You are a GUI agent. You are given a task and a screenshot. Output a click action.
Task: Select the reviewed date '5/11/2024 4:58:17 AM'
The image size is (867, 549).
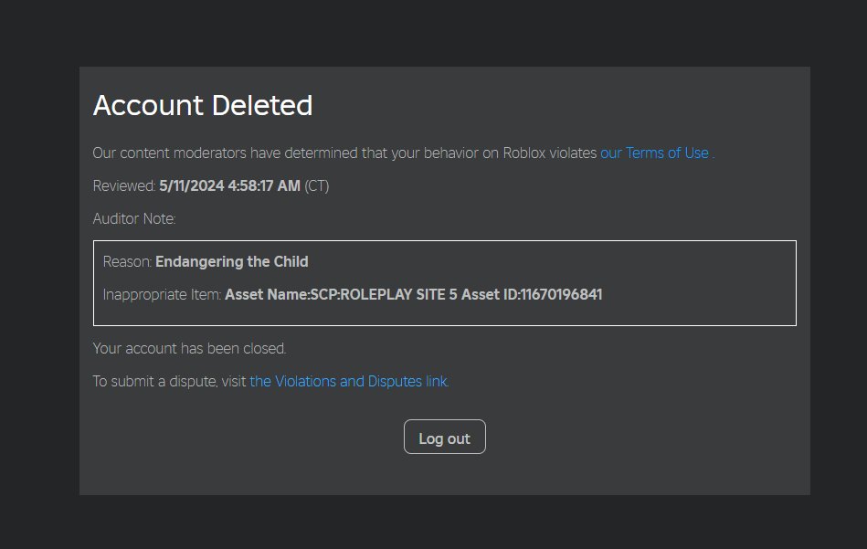(229, 185)
